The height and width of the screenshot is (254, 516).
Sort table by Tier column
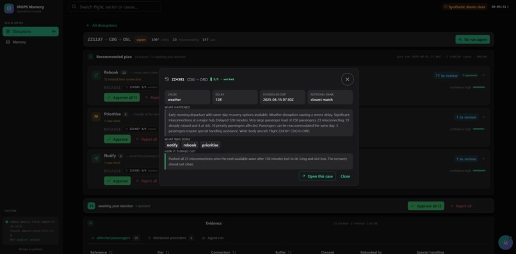pyautogui.click(x=163, y=252)
